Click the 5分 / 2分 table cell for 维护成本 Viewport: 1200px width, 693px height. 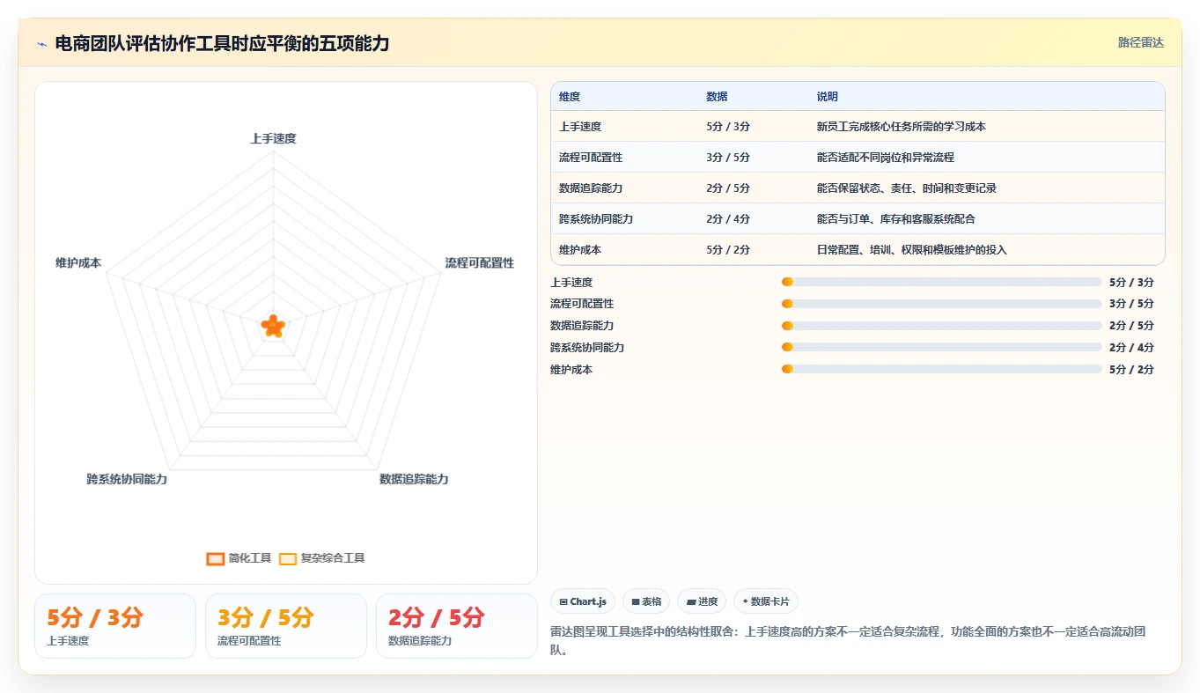[x=728, y=250]
